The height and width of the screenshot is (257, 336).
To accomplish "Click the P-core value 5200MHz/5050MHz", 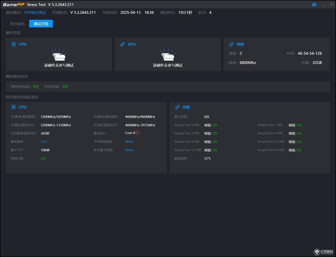I will pyautogui.click(x=56, y=117).
